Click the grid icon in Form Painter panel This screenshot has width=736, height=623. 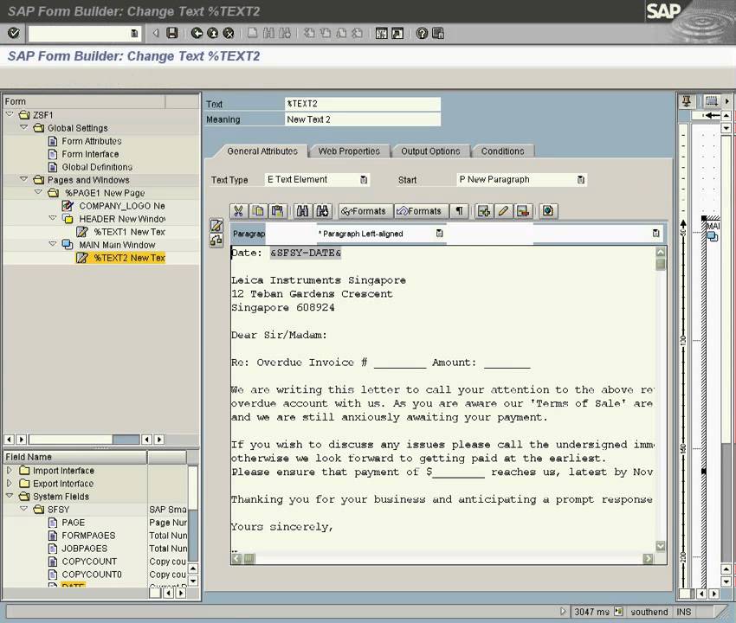point(712,101)
